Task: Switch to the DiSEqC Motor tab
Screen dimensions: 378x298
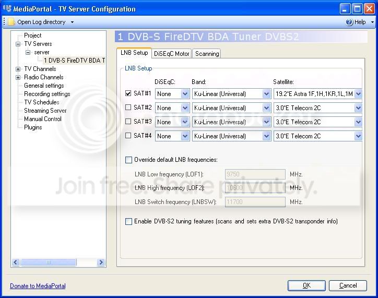Action: [171, 53]
